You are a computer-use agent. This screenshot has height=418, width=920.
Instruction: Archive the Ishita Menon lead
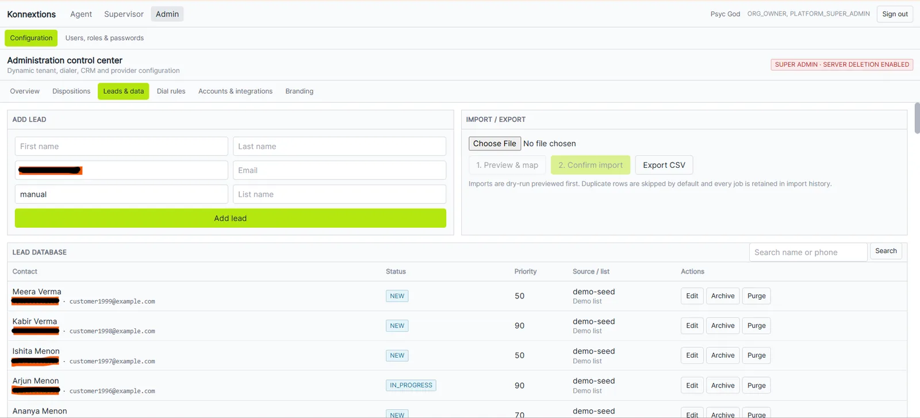pos(723,356)
